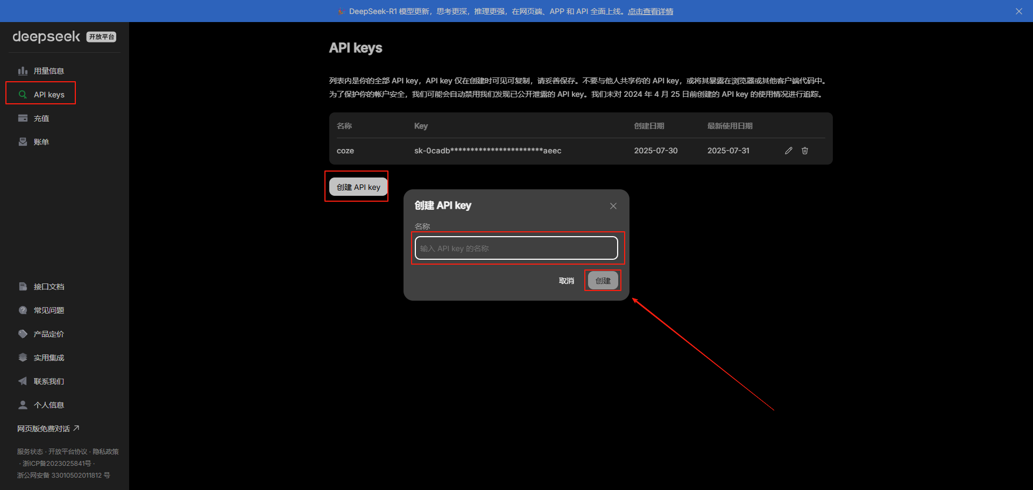The height and width of the screenshot is (490, 1033).
Task: Open the 网页版免费对话 link
Action: tap(48, 429)
